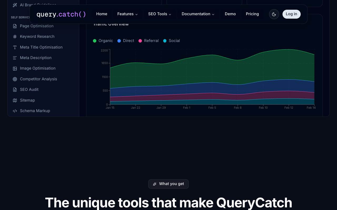Toggle Social series in chart legend
Image resolution: width=337 pixels, height=210 pixels.
171,41
